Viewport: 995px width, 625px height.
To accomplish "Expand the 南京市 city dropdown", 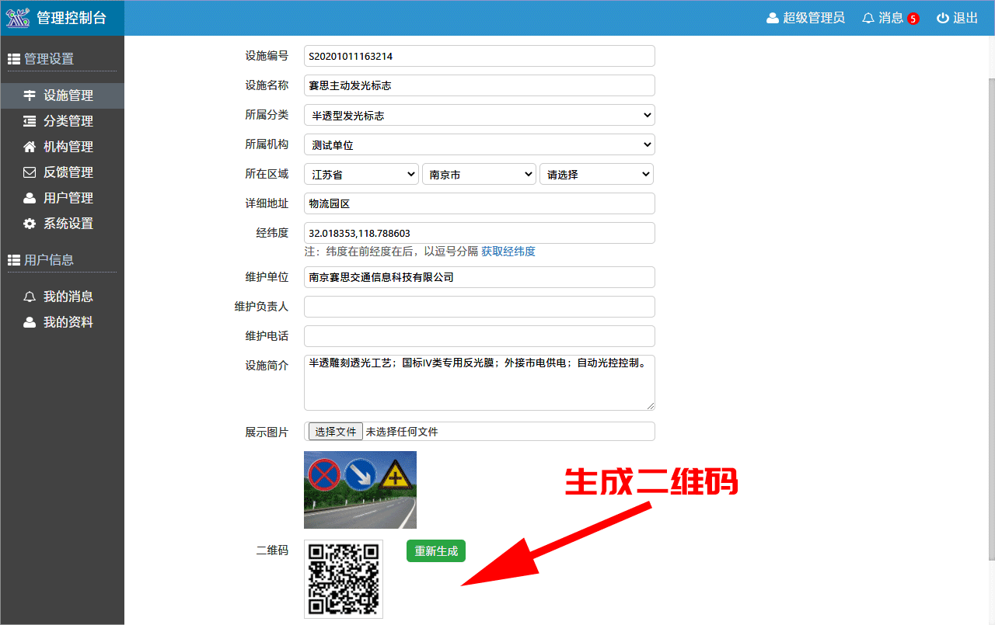I will tap(478, 174).
